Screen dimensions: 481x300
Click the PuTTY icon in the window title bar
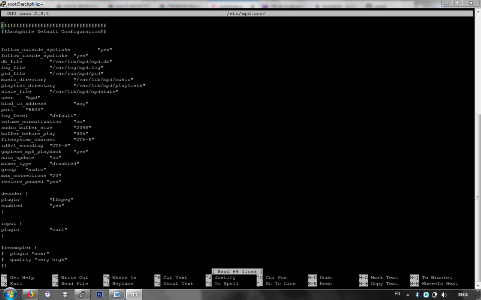click(x=3, y=3)
